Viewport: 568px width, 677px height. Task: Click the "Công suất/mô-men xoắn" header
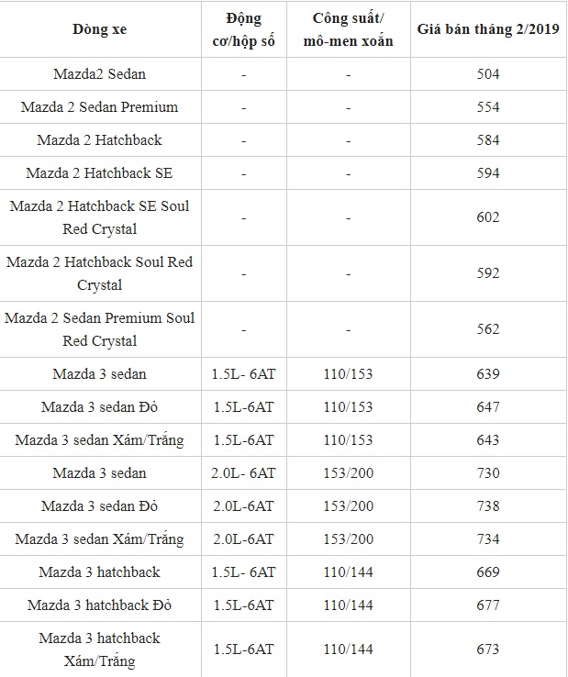pyautogui.click(x=349, y=30)
